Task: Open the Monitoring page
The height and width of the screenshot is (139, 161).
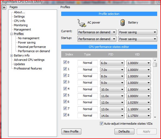Action: 21,25
